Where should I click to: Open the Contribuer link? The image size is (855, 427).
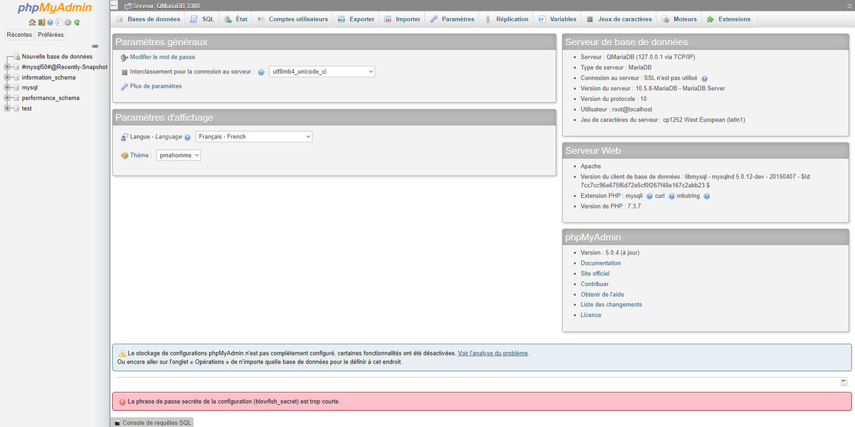click(594, 284)
